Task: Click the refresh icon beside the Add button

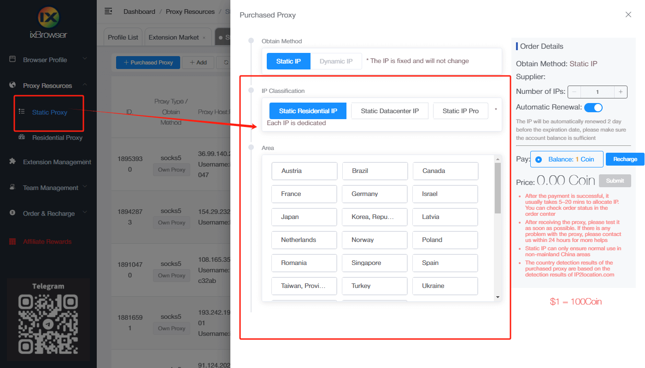Action: point(226,62)
